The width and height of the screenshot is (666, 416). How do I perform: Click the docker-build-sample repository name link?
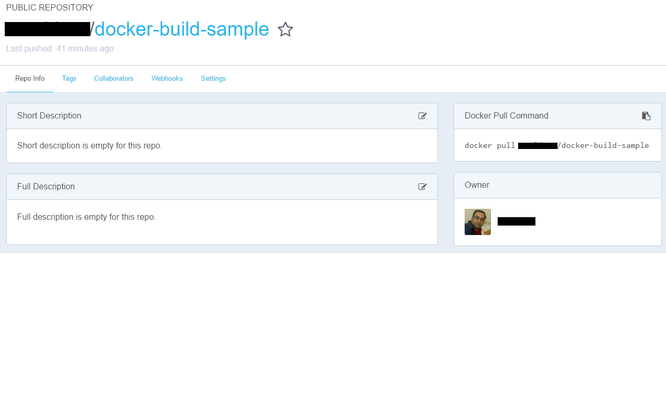[181, 29]
